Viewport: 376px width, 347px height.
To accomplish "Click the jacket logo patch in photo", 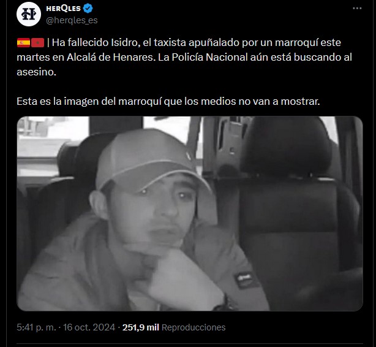I will point(244,279).
